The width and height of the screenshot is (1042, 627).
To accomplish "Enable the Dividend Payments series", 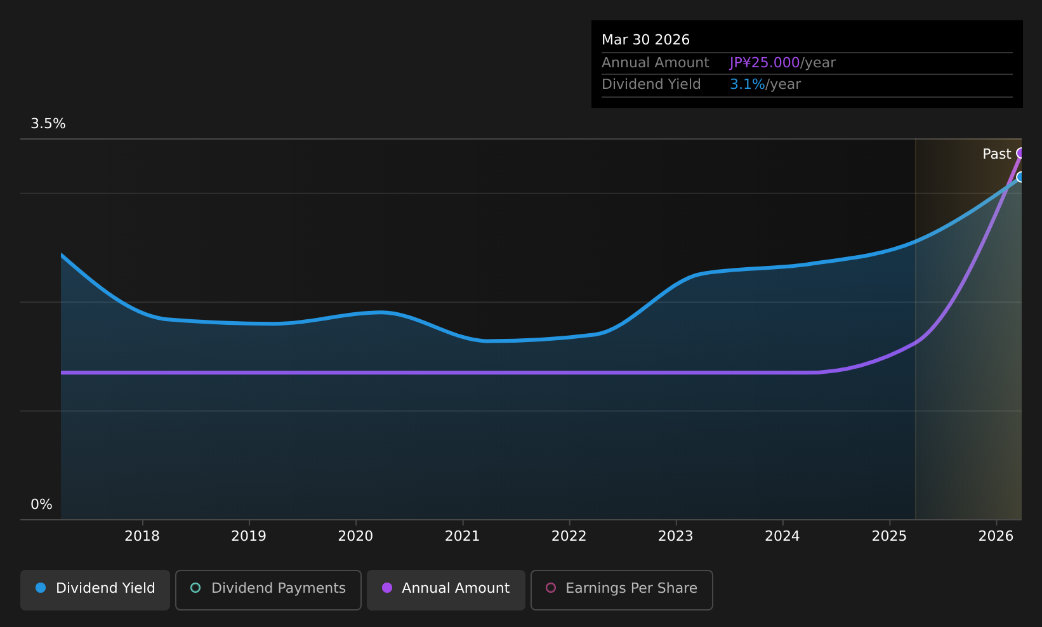I will coord(268,590).
